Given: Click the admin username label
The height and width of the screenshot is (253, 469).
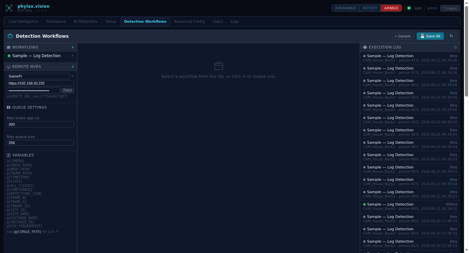Looking at the screenshot, I should 432,8.
